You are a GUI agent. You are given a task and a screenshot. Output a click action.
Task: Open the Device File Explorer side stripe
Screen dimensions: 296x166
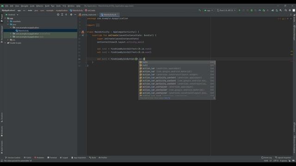(294, 144)
